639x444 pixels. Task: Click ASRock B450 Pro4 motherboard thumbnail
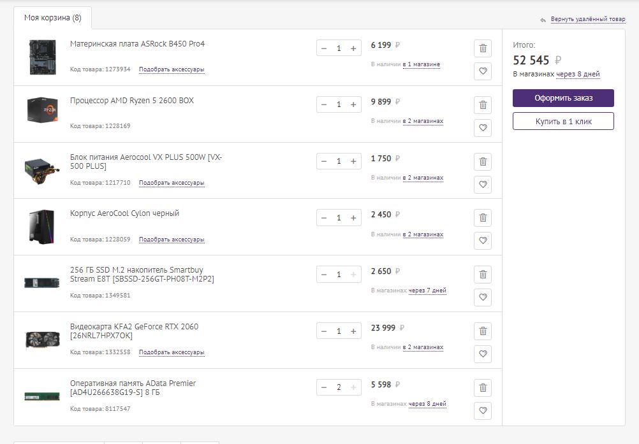click(x=42, y=57)
